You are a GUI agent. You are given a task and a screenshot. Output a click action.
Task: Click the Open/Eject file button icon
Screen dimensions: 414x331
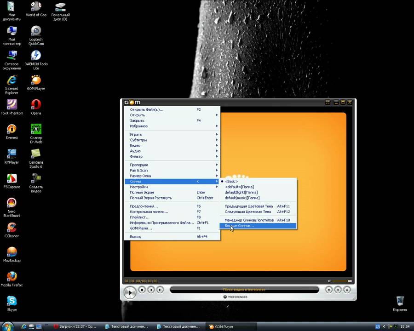point(329,290)
